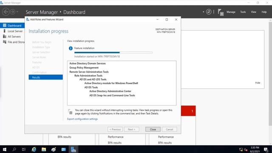
Task: Minimize the Add Roles and Features Wizard
Action: point(158,20)
